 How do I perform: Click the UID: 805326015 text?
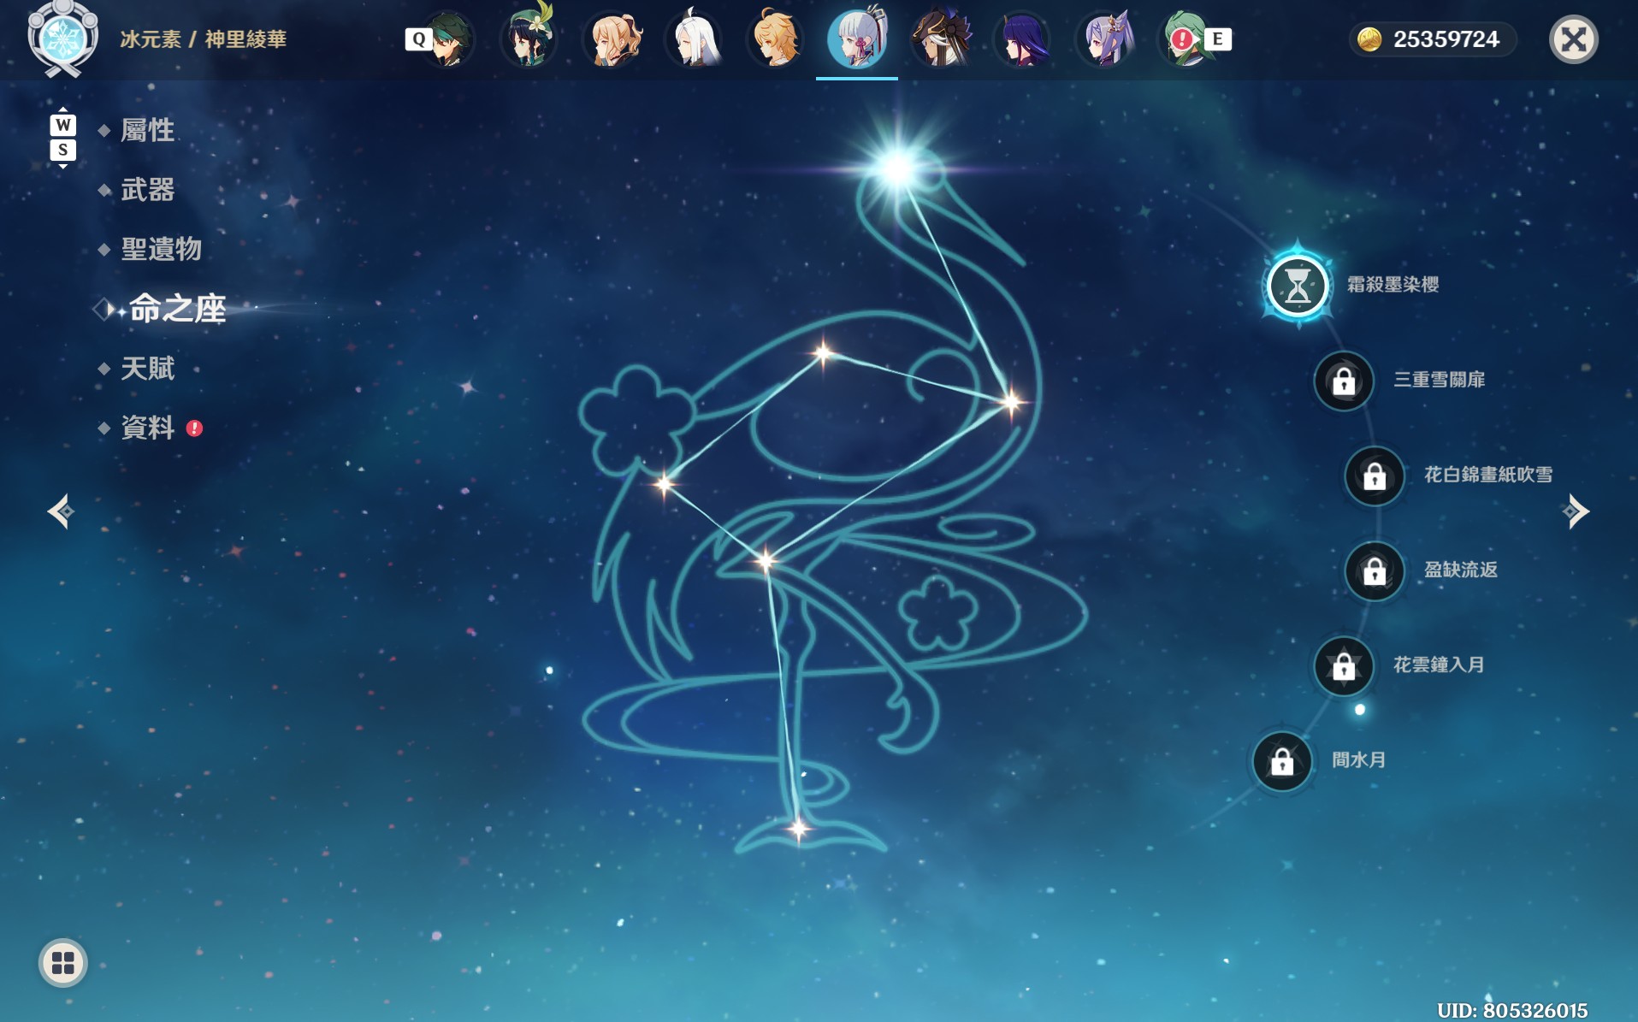pyautogui.click(x=1512, y=1010)
